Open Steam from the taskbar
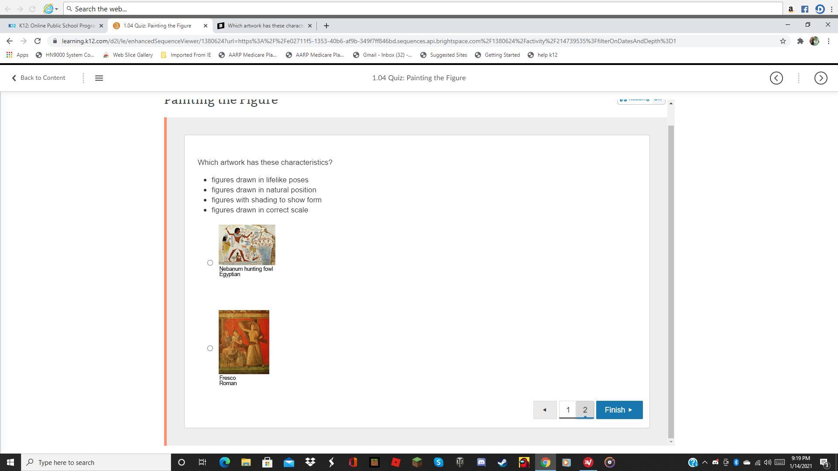 pos(502,462)
